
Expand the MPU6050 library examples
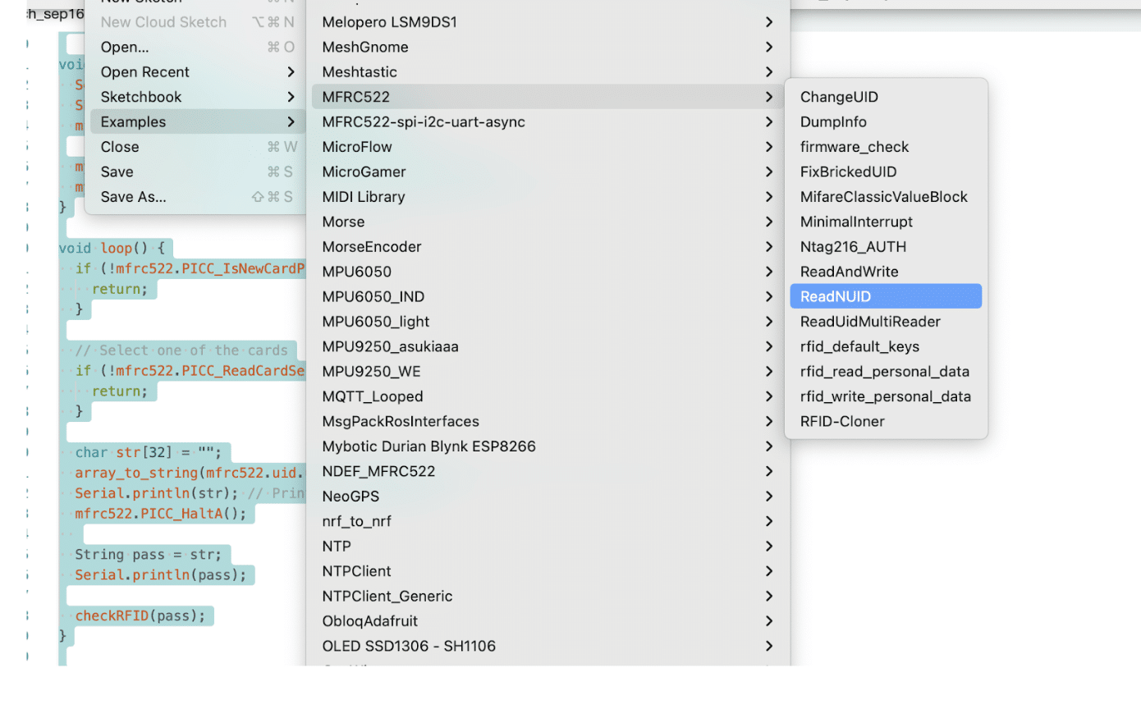pyautogui.click(x=357, y=272)
